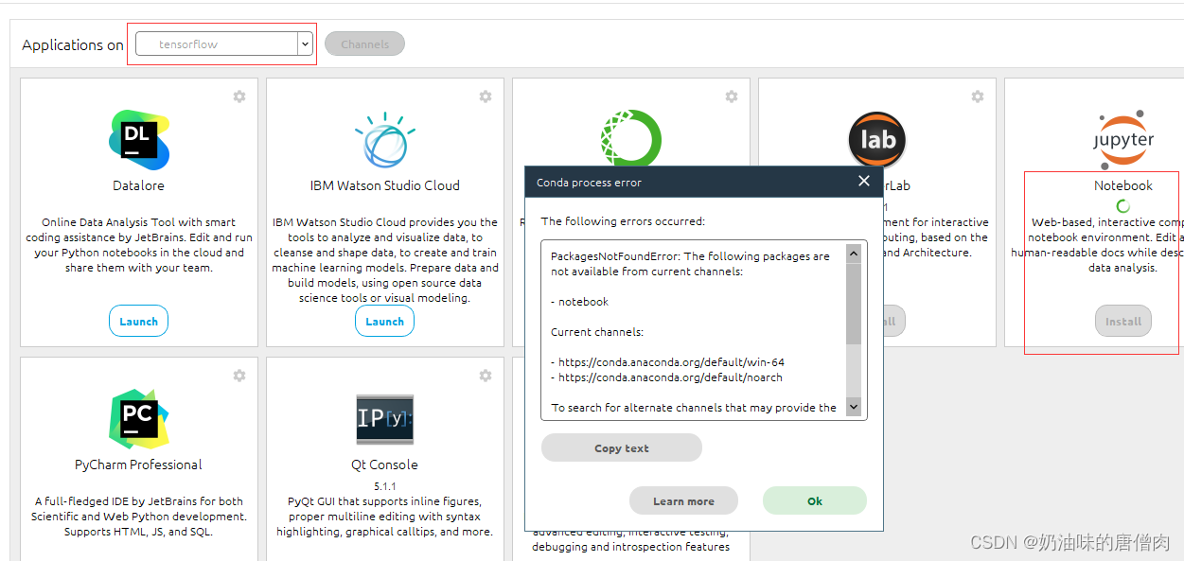Click the IBM Watson Studio Cloud logo
1184x561 pixels.
pos(384,140)
